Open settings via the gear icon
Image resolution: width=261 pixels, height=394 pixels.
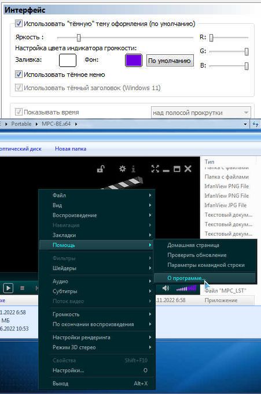pyautogui.click(x=123, y=169)
